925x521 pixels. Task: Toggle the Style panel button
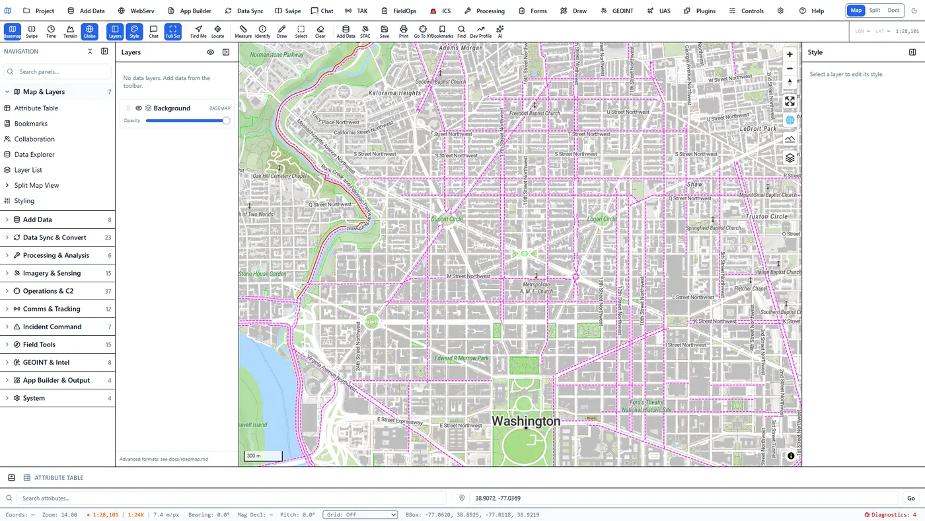click(134, 32)
